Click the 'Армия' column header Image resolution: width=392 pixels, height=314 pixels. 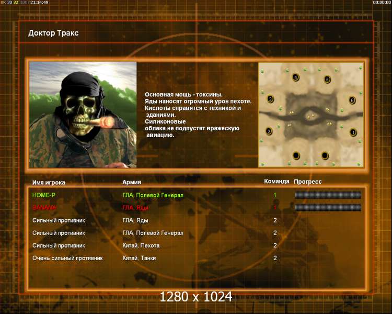click(x=132, y=182)
